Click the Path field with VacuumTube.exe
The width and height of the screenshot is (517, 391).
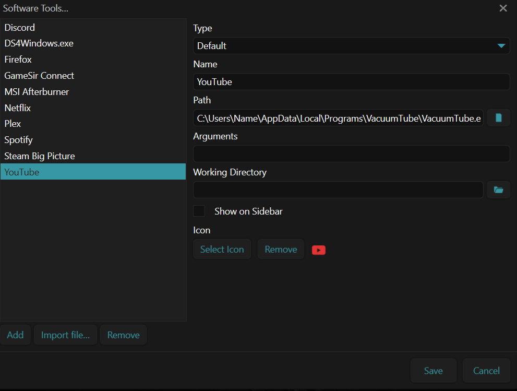coord(338,118)
